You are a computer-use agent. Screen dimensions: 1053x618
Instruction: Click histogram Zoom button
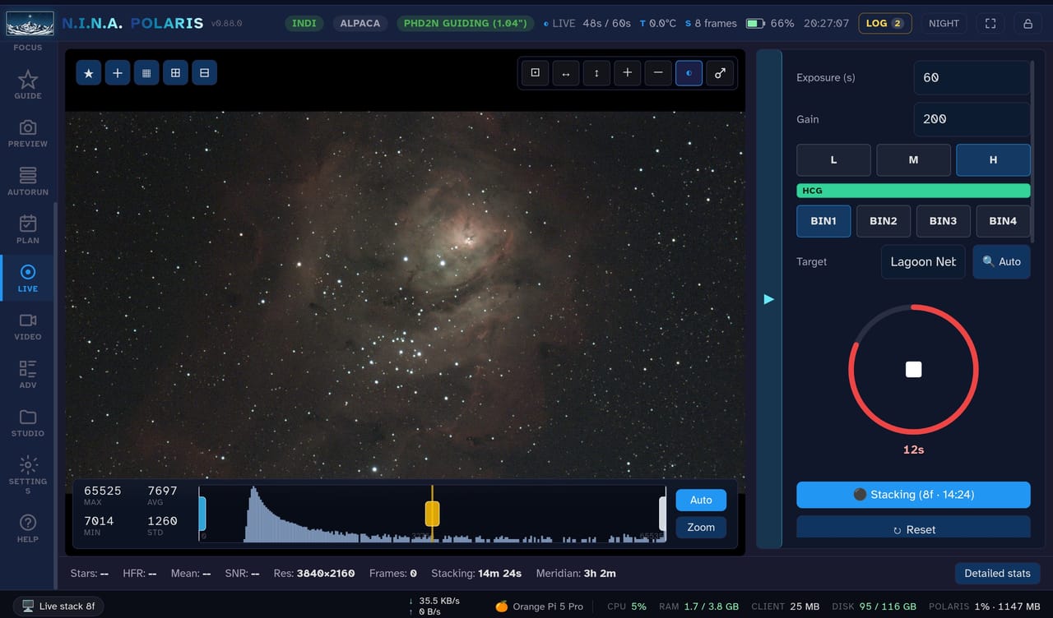701,527
